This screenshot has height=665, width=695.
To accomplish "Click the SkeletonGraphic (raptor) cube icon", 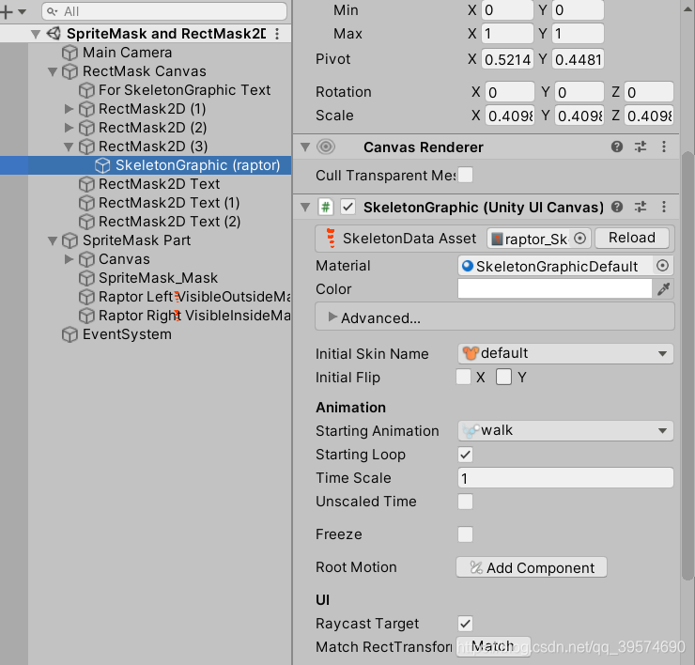I will coord(102,165).
